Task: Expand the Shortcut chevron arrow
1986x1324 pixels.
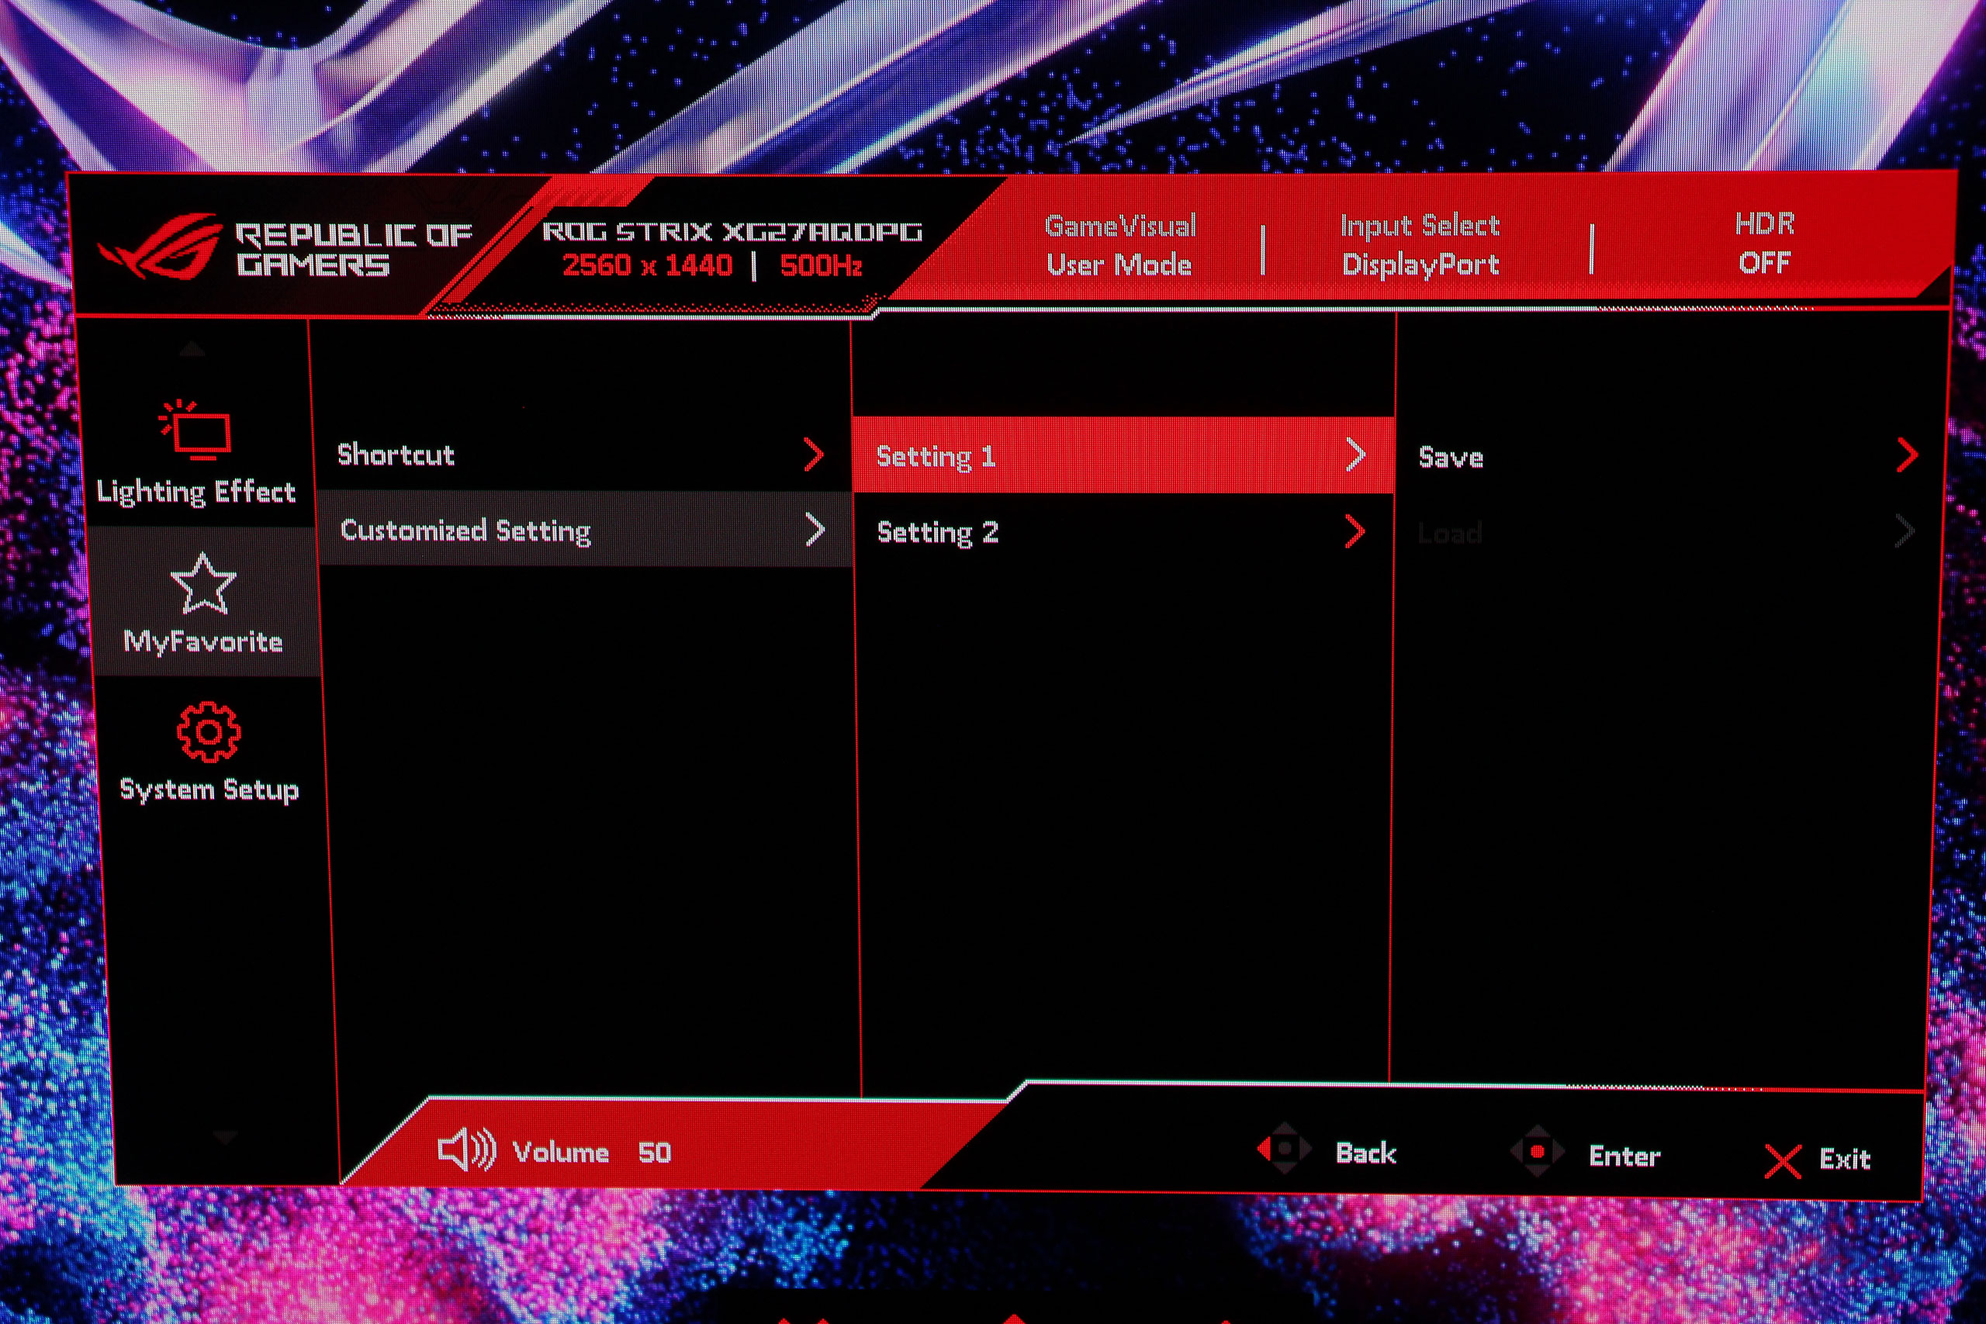Action: pos(813,455)
